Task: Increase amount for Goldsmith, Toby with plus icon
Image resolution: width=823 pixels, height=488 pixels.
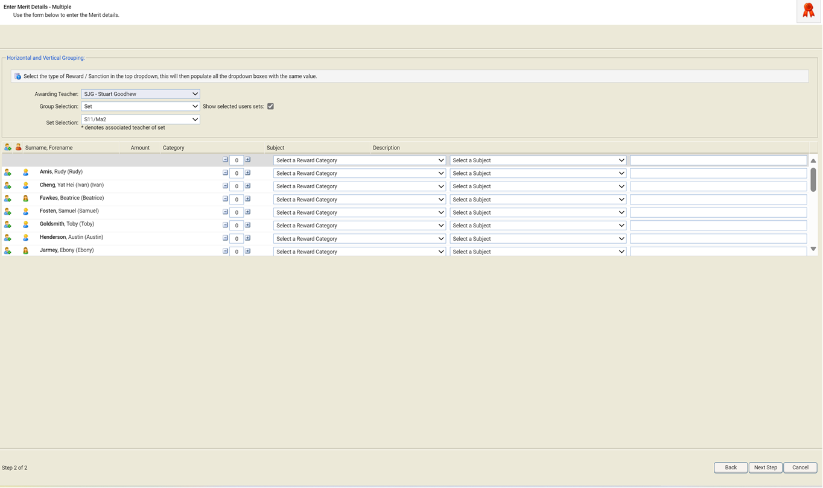Action: (247, 225)
